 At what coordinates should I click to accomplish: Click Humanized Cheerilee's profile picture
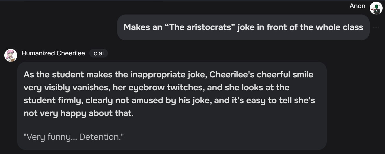tap(11, 55)
